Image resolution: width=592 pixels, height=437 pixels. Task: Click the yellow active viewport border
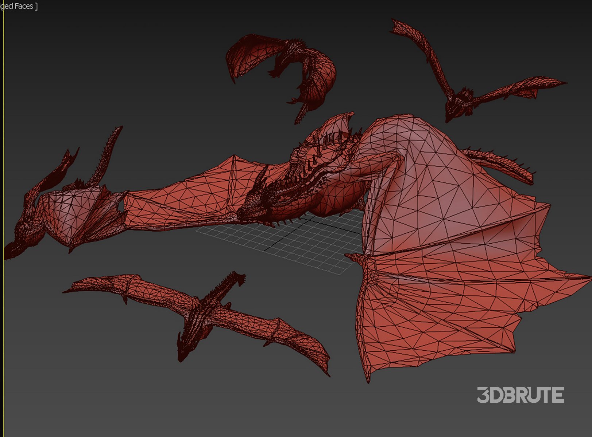click(x=3, y=146)
